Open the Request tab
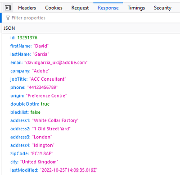180x175 pixels. pos(80,8)
